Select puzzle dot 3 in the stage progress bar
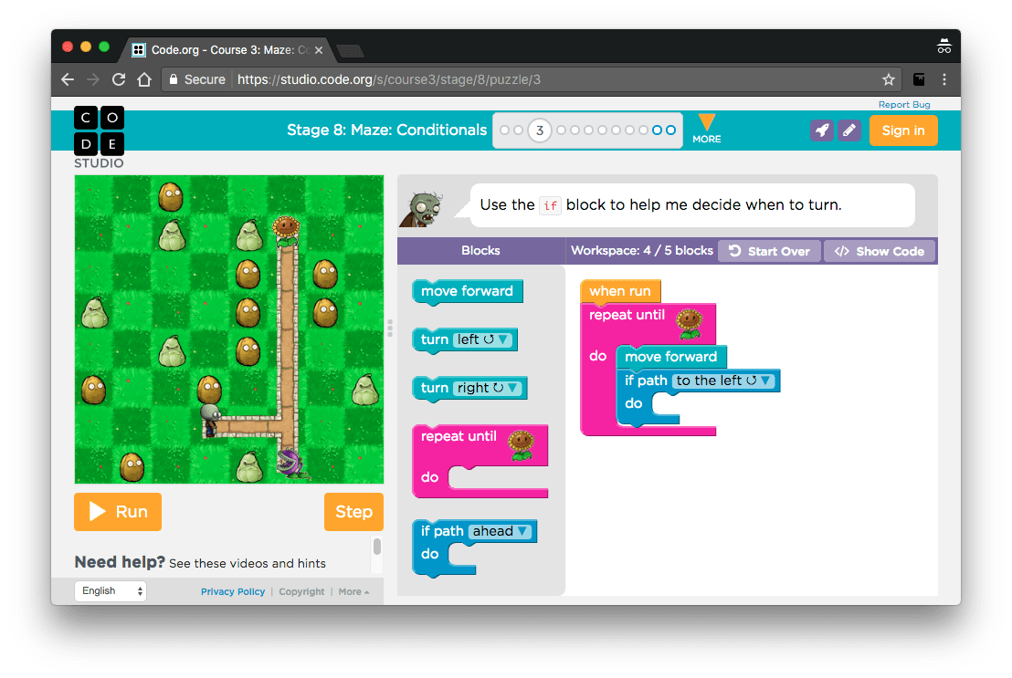 tap(540, 130)
